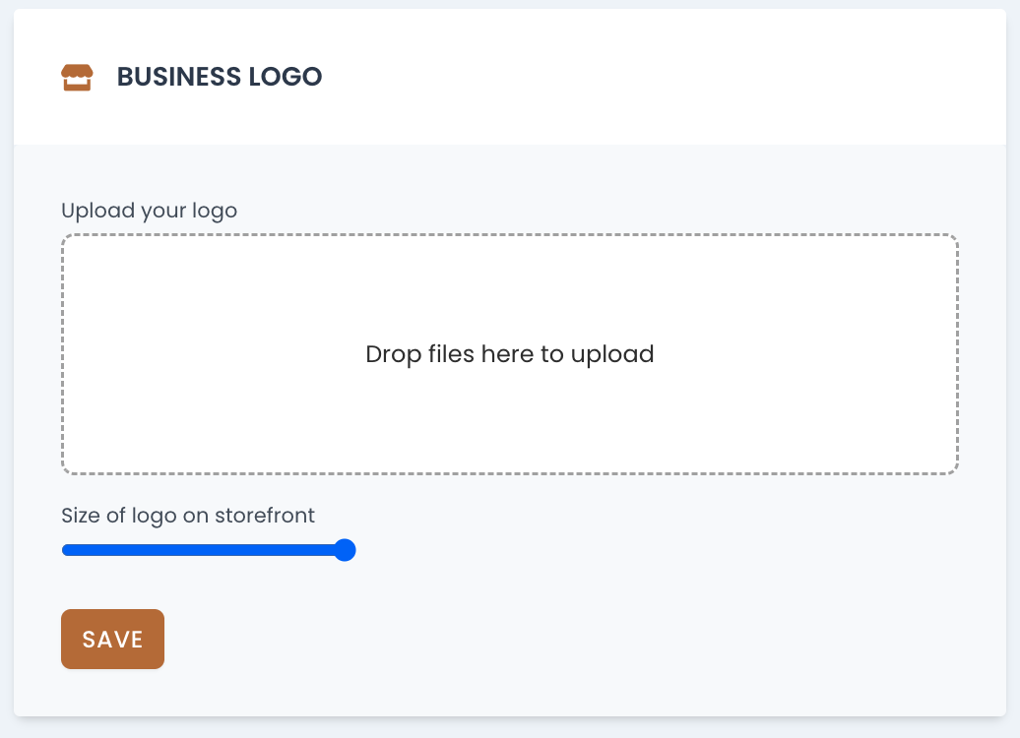The width and height of the screenshot is (1020, 738).
Task: Click the "Size of logo on storefront" label
Action: [x=187, y=516]
